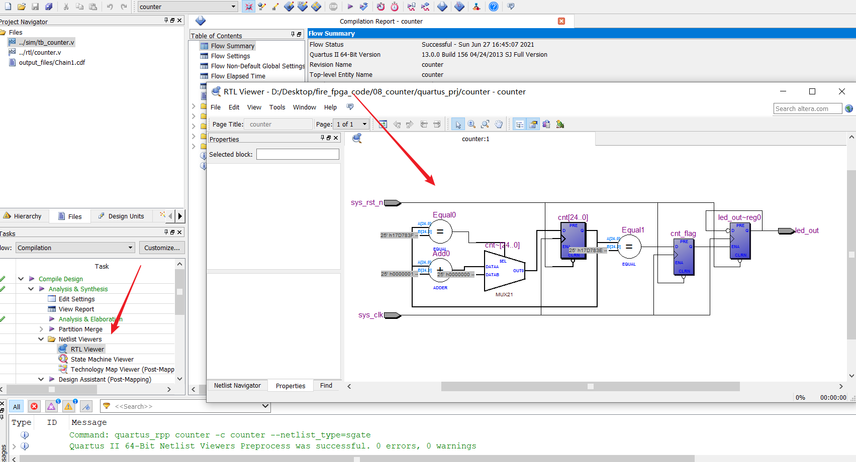Click the Start Compilation play icon
This screenshot has height=462, width=856.
pyautogui.click(x=350, y=7)
